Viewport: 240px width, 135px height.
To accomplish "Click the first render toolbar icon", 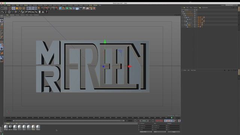I will tap(42, 8).
